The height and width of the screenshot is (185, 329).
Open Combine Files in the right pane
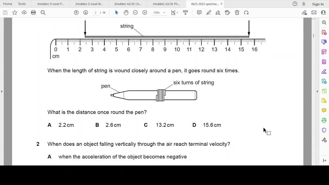(x=324, y=42)
